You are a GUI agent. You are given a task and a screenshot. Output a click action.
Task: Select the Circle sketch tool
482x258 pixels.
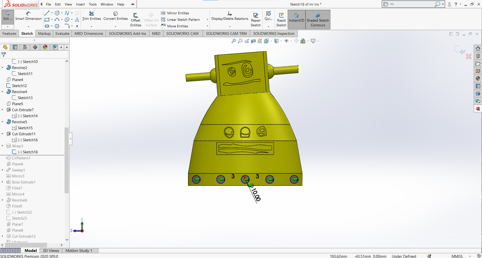point(57,13)
